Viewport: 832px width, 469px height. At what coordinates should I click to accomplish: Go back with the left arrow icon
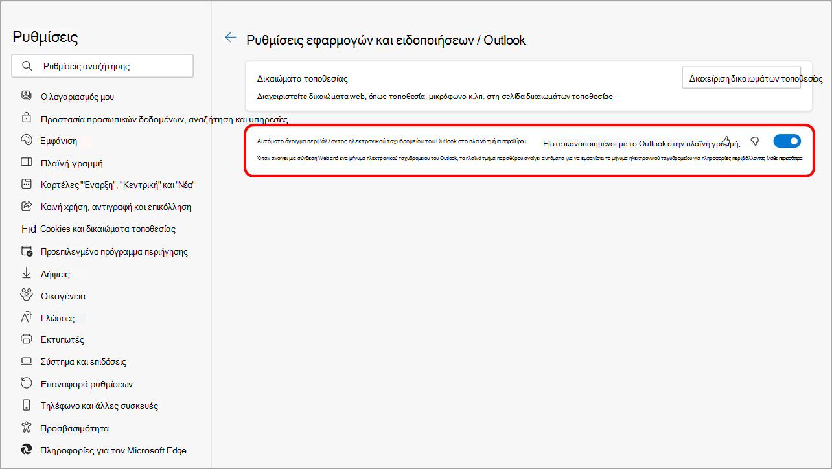click(x=230, y=38)
